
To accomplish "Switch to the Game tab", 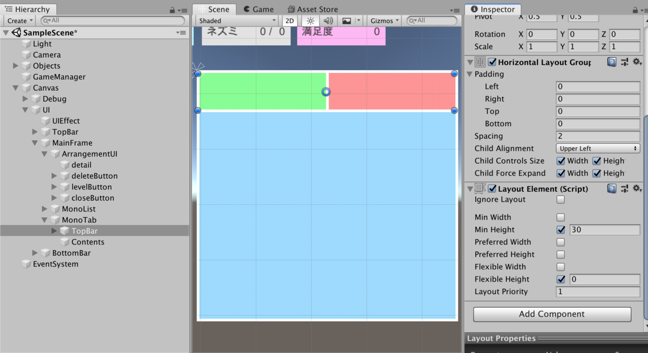I will (259, 9).
